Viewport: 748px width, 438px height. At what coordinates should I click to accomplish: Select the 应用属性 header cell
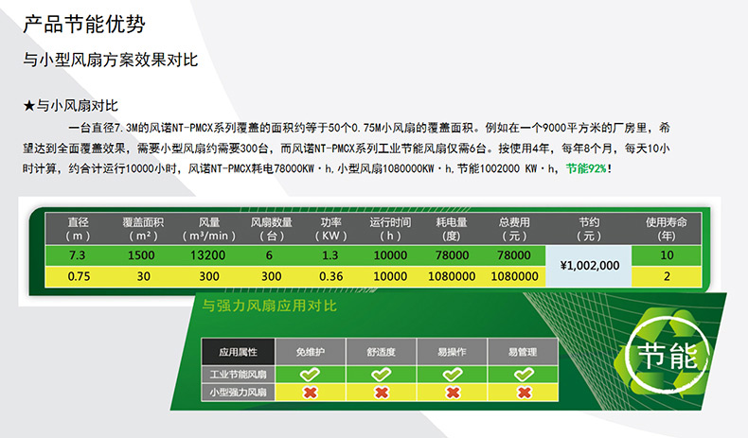(238, 352)
